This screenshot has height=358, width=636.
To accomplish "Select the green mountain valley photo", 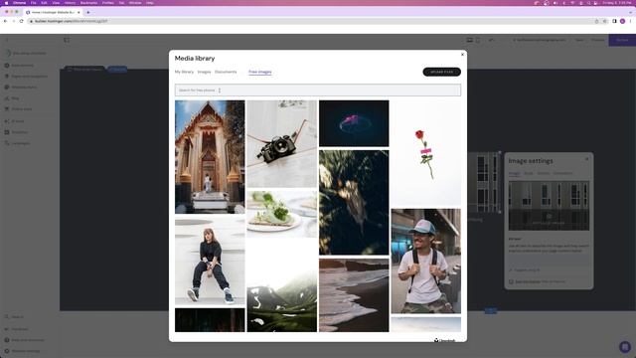I will pos(282,286).
